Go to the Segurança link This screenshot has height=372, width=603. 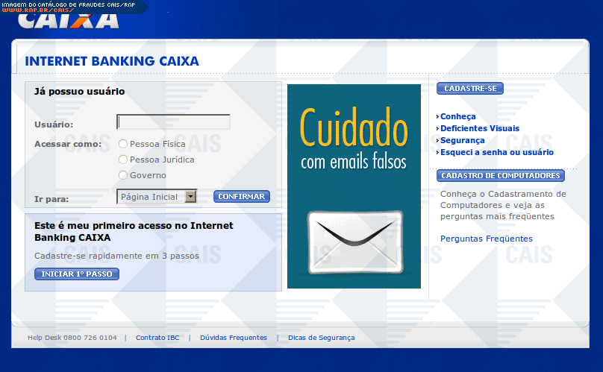pos(462,140)
